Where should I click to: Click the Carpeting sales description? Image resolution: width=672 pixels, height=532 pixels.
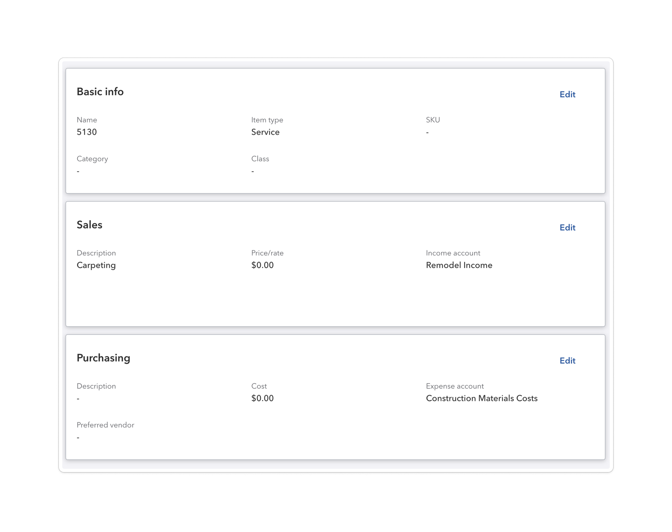96,265
